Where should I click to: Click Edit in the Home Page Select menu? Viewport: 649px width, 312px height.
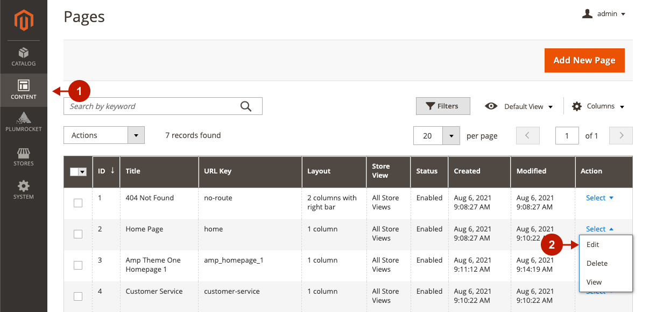click(592, 244)
